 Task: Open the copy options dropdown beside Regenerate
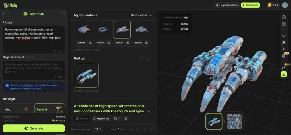click(117, 118)
